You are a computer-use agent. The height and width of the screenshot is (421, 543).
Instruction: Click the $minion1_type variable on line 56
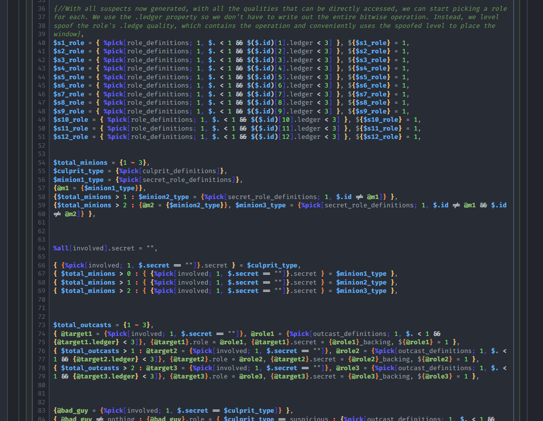coord(78,180)
